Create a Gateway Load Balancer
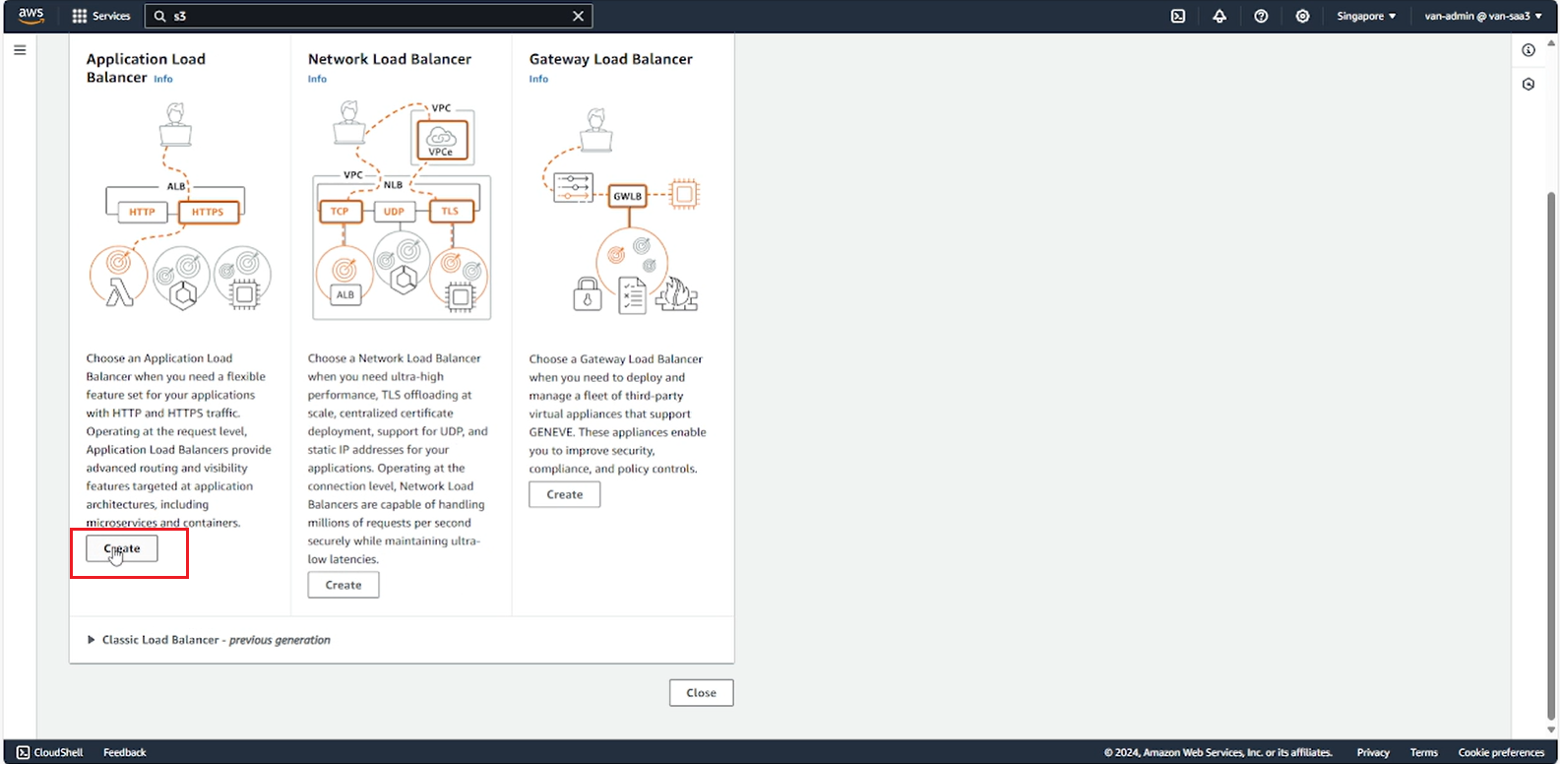This screenshot has width=1560, height=764. click(x=565, y=494)
